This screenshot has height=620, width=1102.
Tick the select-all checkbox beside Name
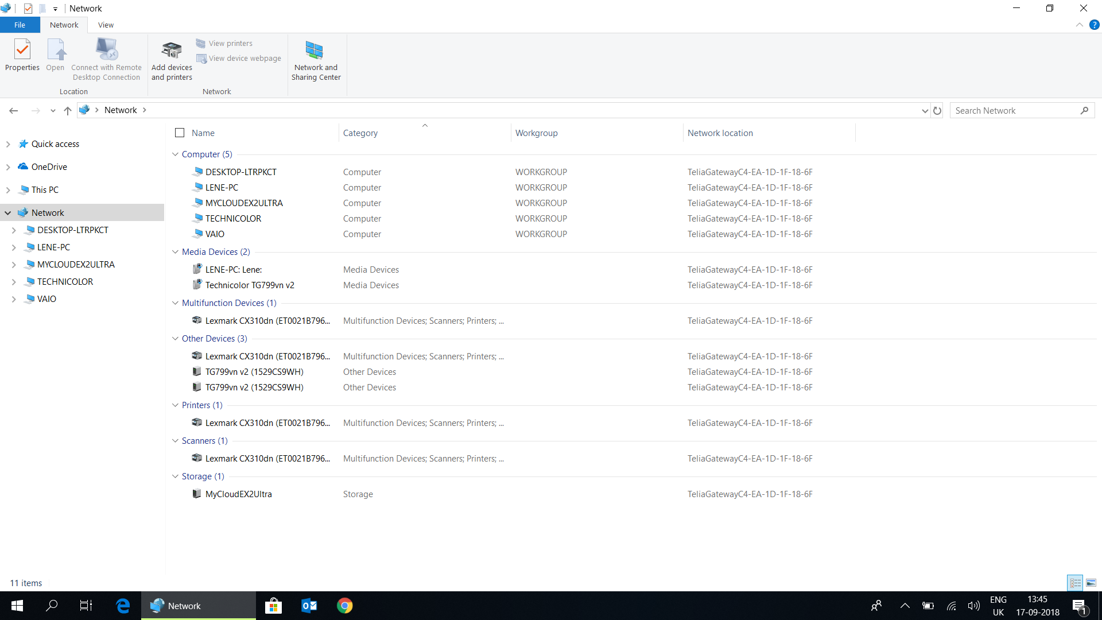180,133
